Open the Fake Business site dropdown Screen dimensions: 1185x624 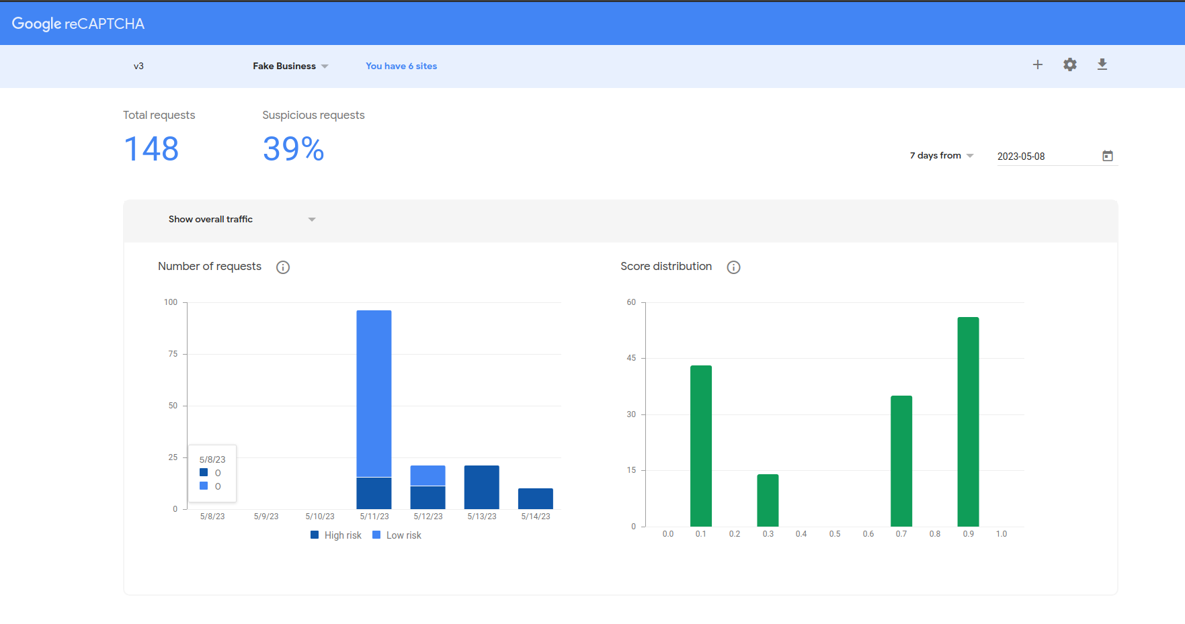[x=290, y=66]
